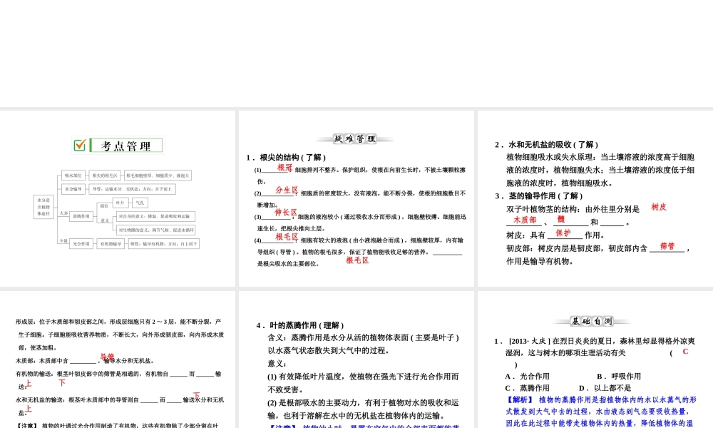The image size is (713, 428).
Task: Click heading 4．叶的蒸腾作用(理解)
Action: [300, 325]
